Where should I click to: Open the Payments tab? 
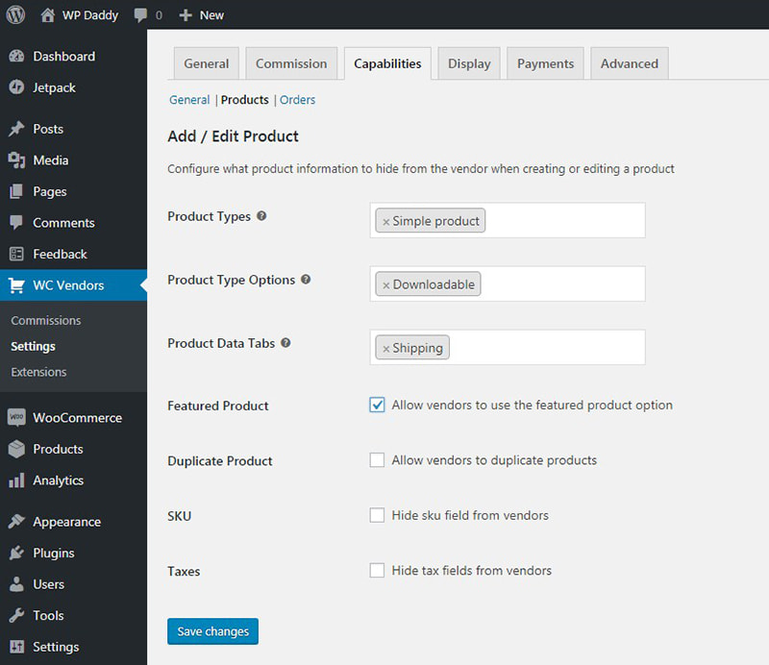pyautogui.click(x=545, y=63)
